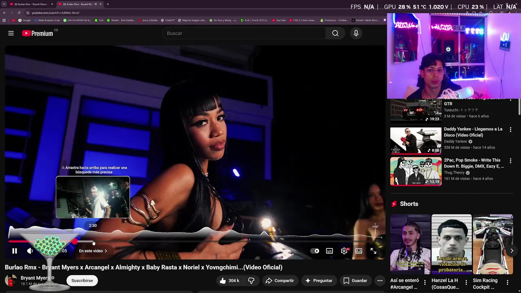This screenshot has width=521, height=293.
Task: Open options for the 'Así se enteró' short
Action: 425,282
